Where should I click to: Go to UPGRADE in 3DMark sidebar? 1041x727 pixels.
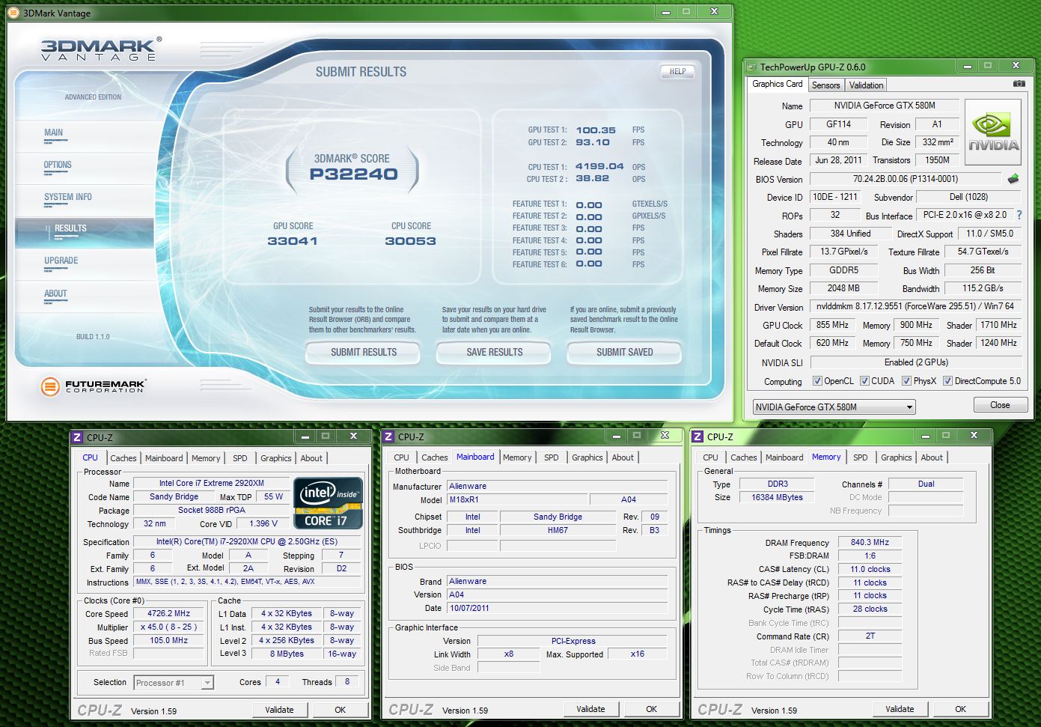click(61, 261)
